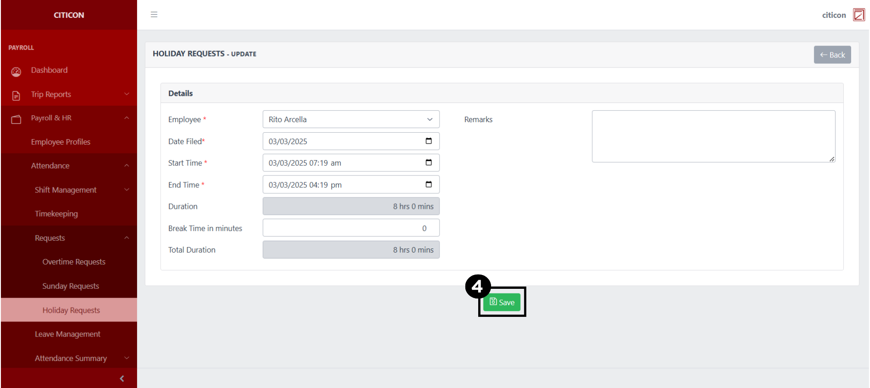The width and height of the screenshot is (870, 388).
Task: Open Overtime Requests in sidebar
Action: pos(74,262)
